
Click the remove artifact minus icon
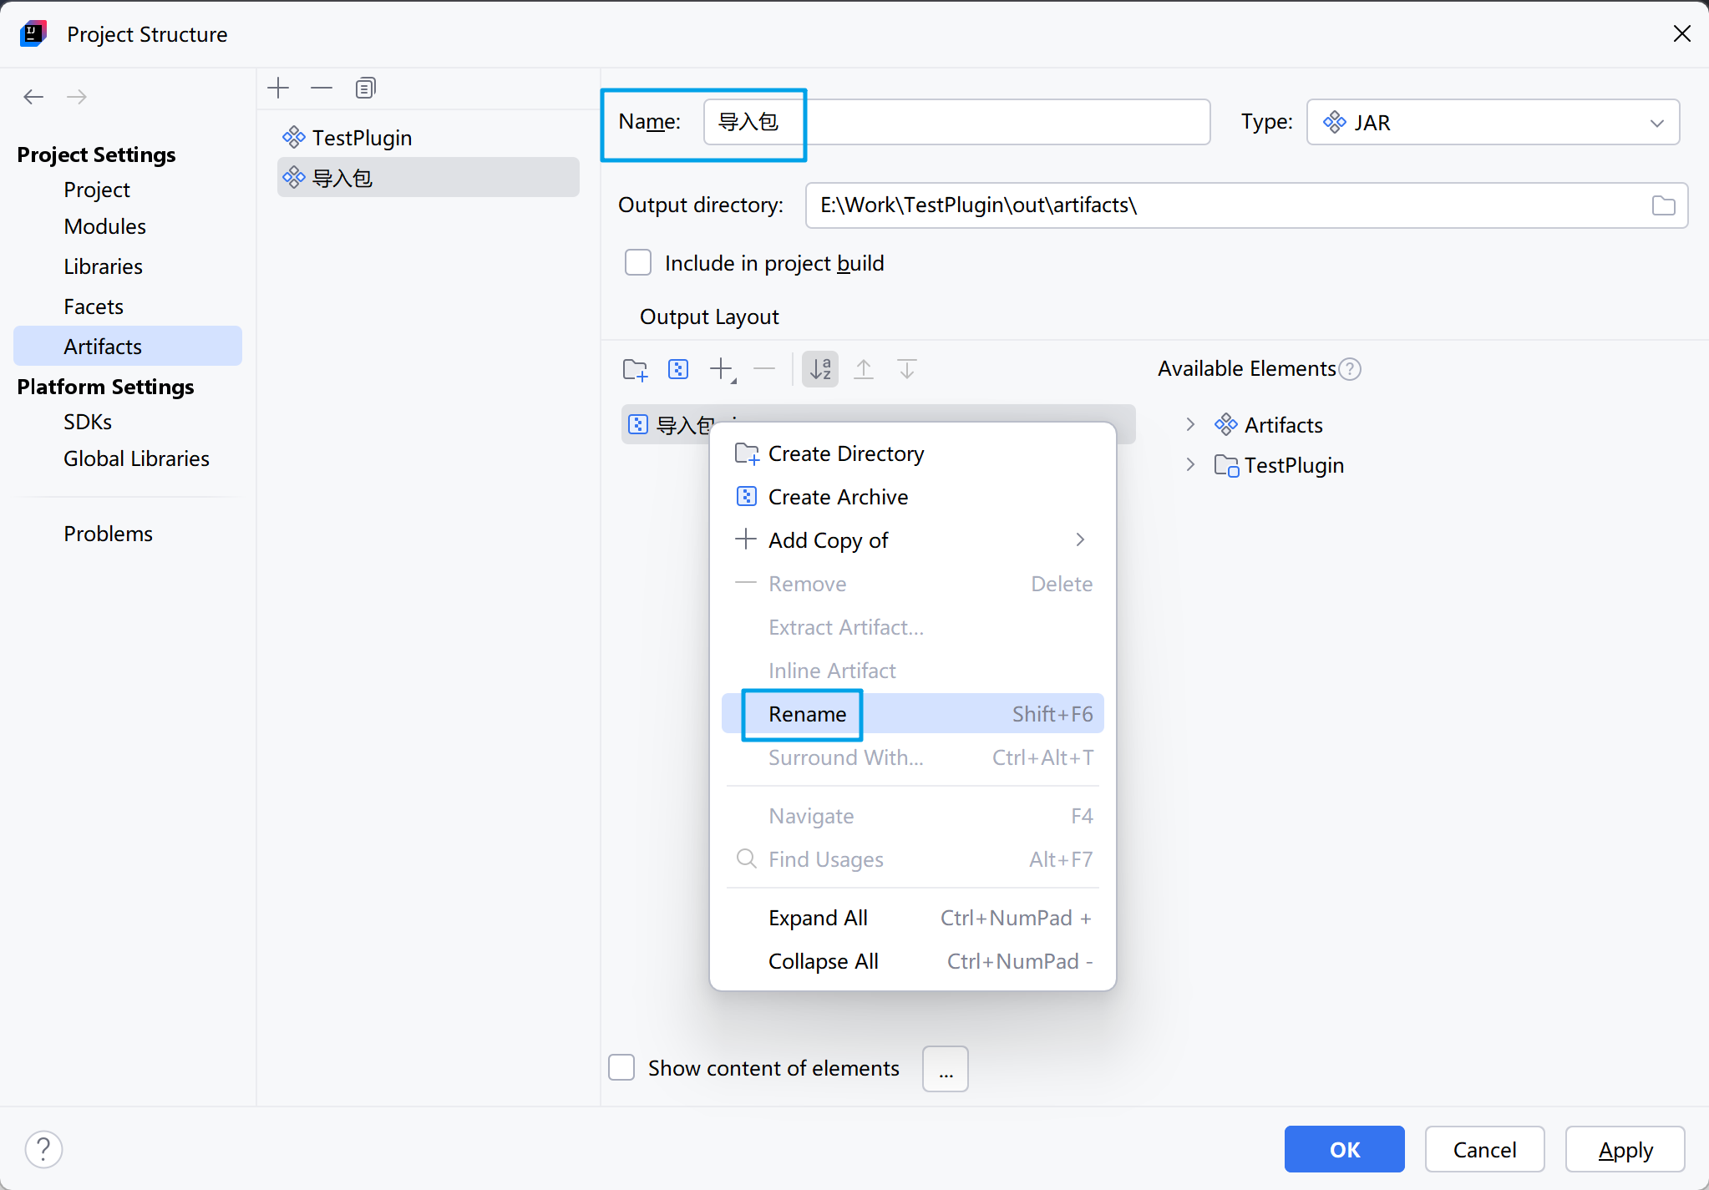click(x=322, y=88)
